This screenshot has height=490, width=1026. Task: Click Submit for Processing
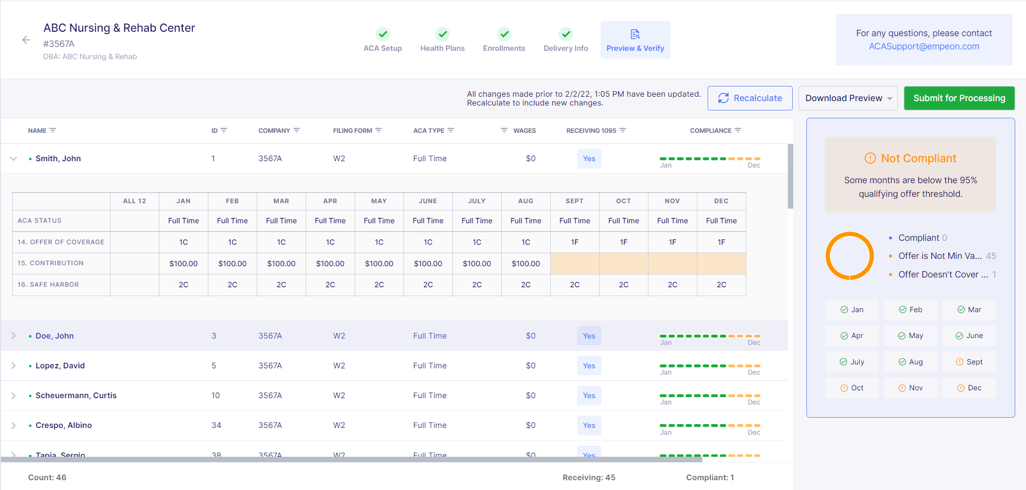pyautogui.click(x=959, y=98)
